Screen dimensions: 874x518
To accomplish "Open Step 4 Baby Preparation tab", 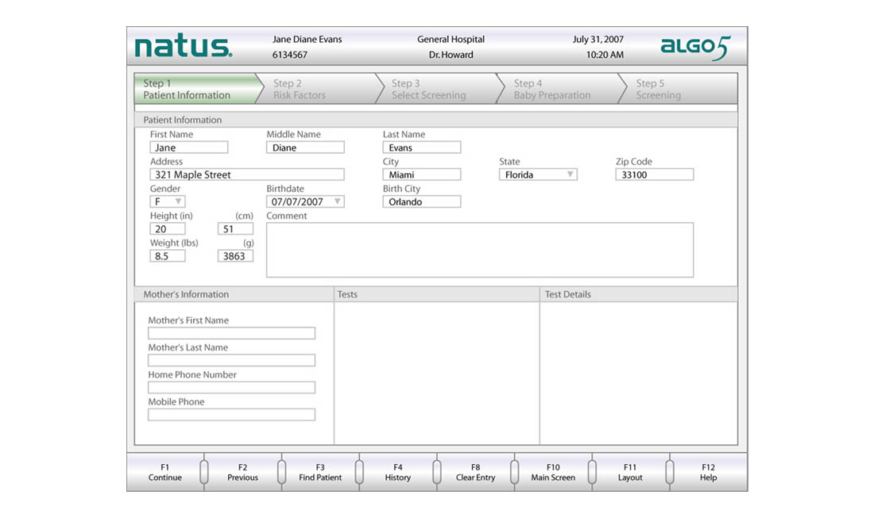I will pos(555,89).
